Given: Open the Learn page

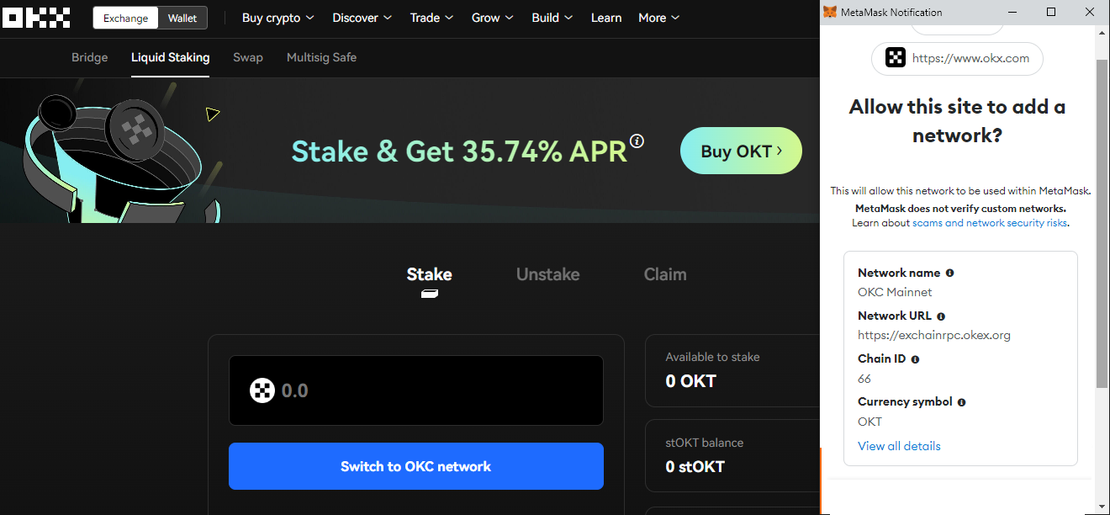Looking at the screenshot, I should pyautogui.click(x=606, y=18).
